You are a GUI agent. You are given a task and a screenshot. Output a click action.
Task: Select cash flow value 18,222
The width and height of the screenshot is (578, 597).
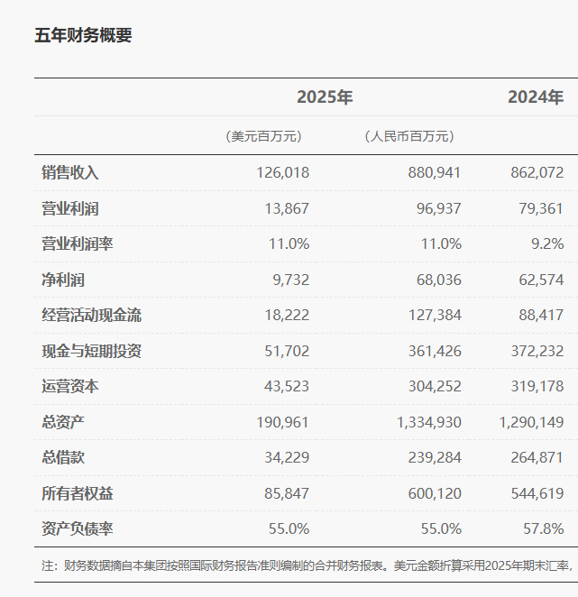(287, 315)
